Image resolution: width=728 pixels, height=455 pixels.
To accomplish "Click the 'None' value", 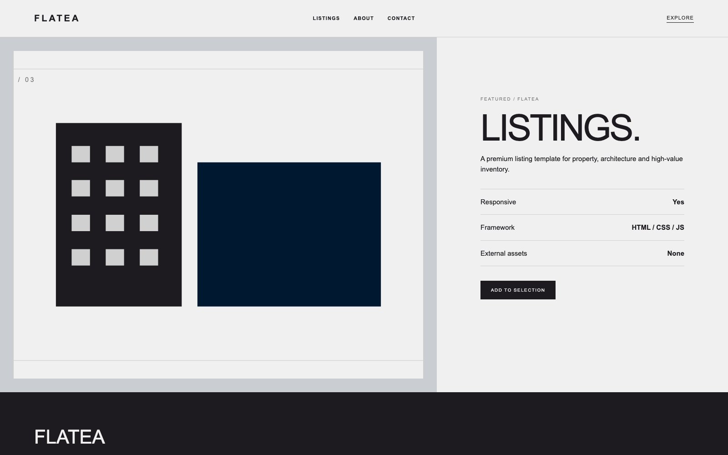I will coord(676,253).
